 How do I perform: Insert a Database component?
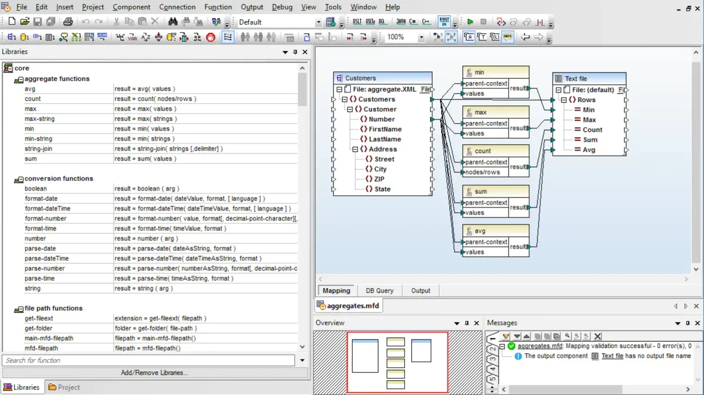(x=23, y=36)
